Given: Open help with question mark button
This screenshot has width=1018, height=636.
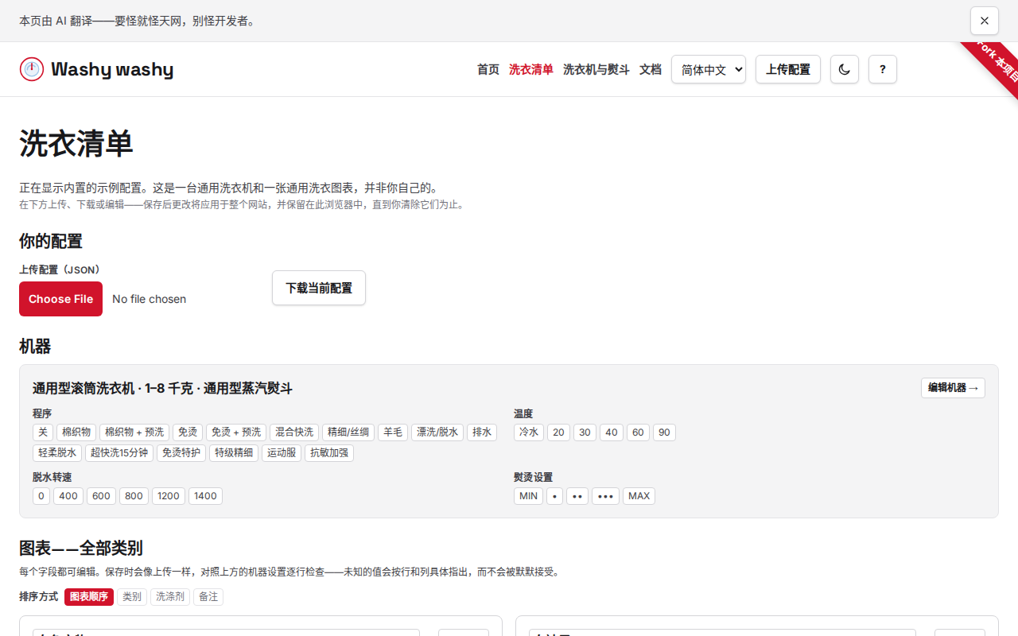Looking at the screenshot, I should [883, 69].
